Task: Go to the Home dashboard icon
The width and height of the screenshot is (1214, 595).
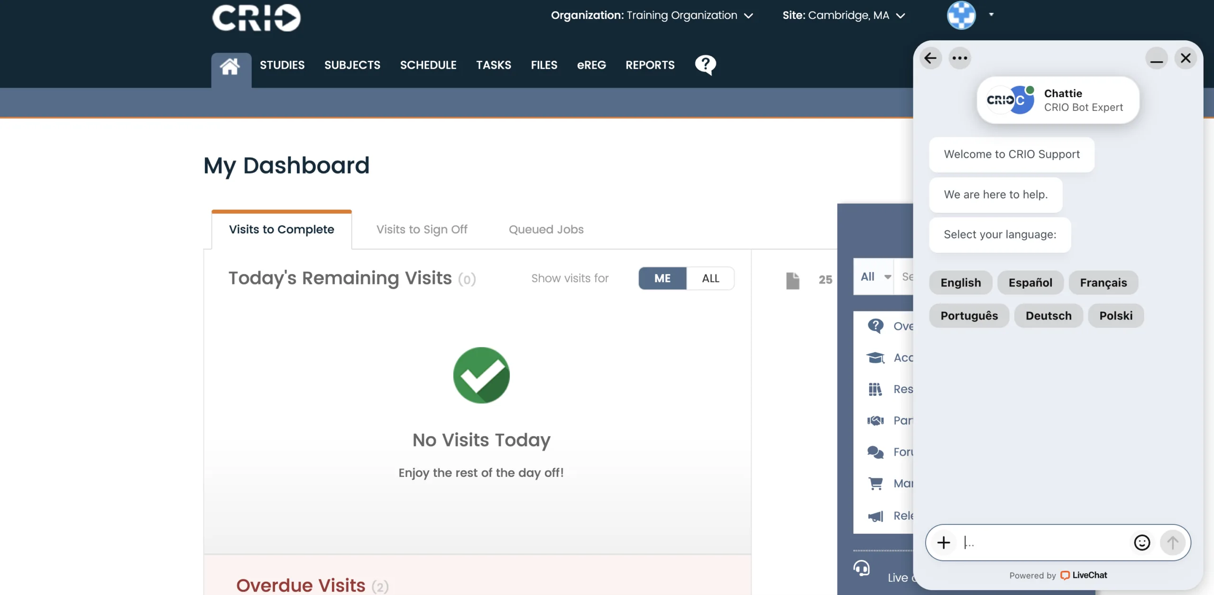Action: 230,66
